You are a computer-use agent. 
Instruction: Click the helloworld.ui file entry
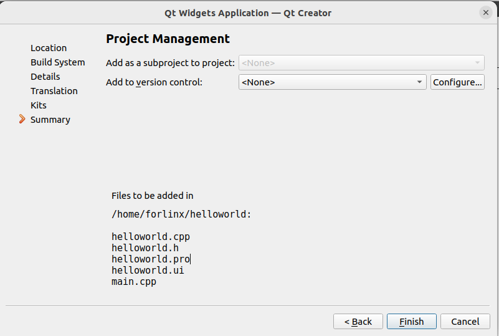tap(148, 271)
